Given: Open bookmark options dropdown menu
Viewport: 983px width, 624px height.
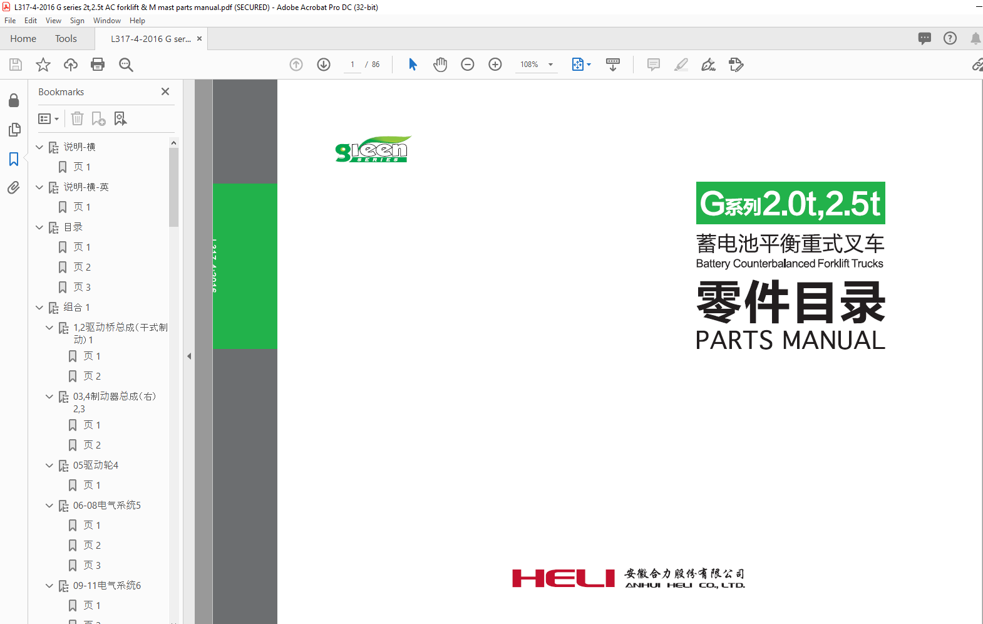Looking at the screenshot, I should 48,118.
